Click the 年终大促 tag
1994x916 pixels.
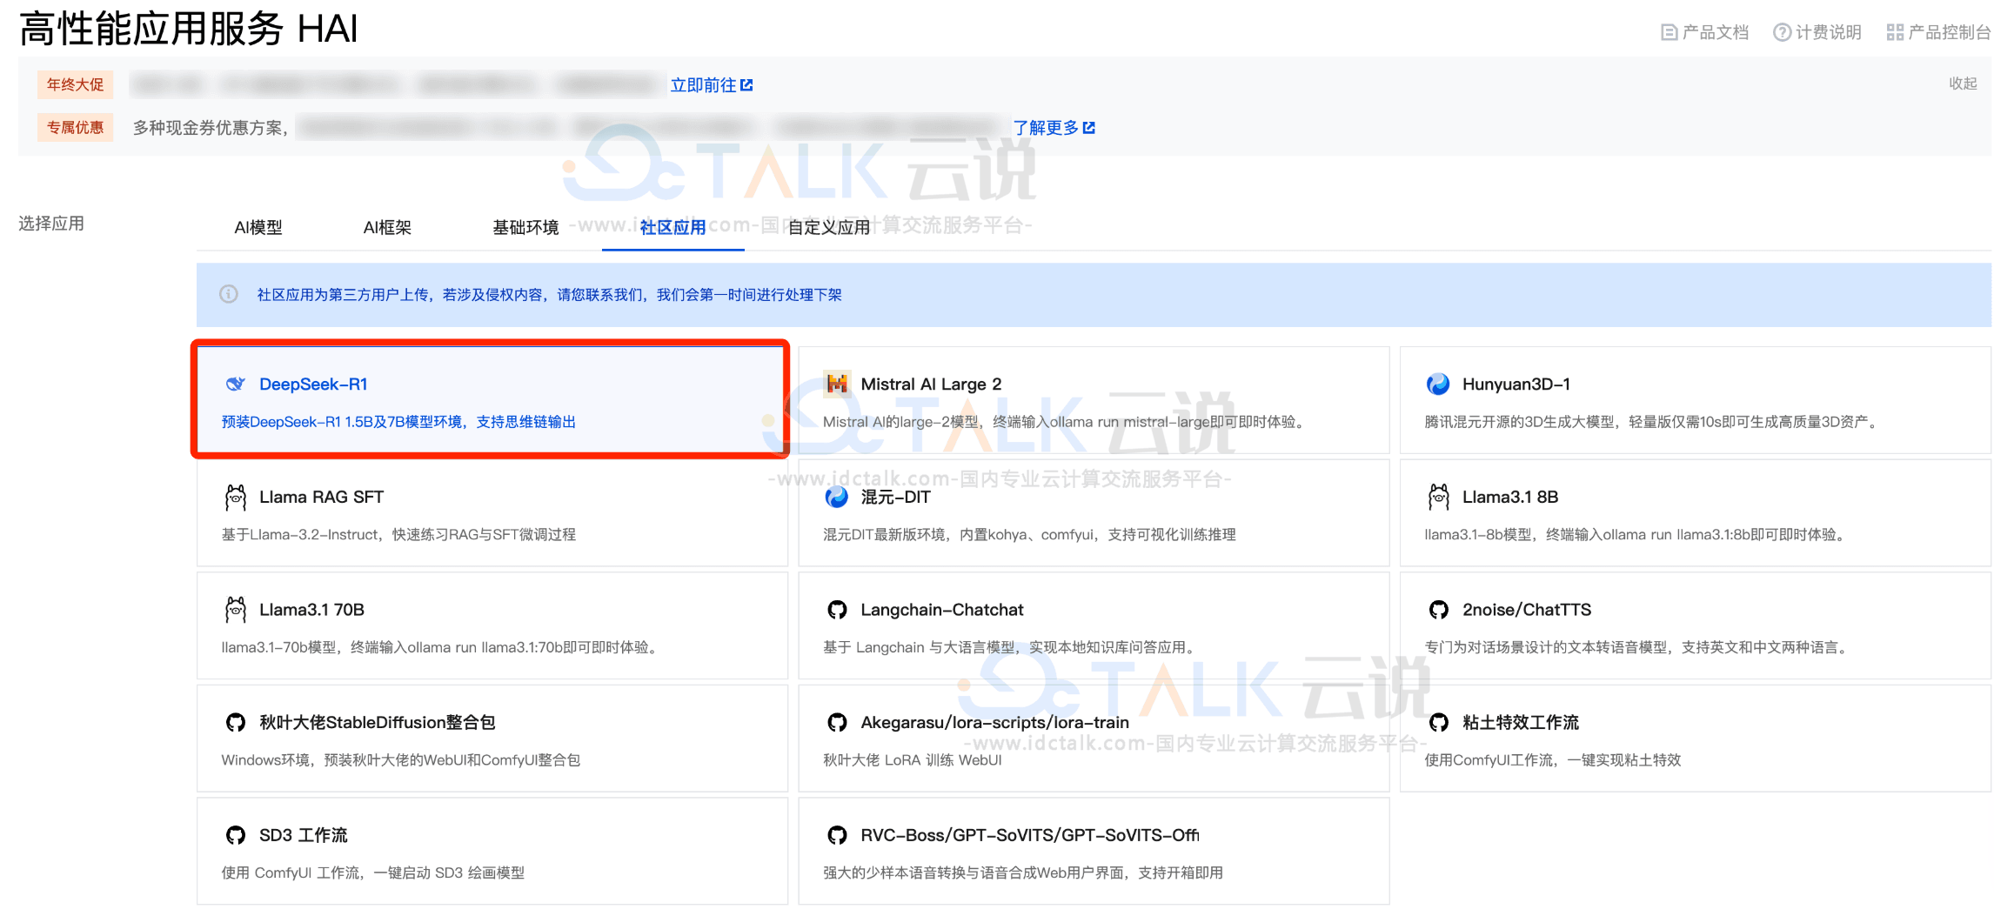pyautogui.click(x=75, y=84)
